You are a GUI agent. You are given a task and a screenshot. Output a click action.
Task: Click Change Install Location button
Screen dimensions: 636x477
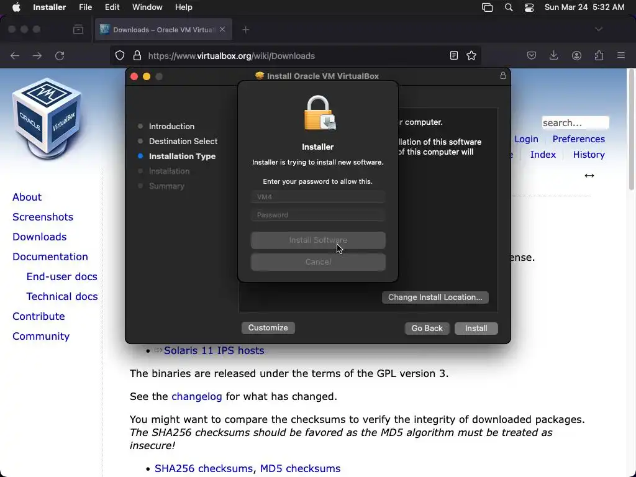point(435,298)
